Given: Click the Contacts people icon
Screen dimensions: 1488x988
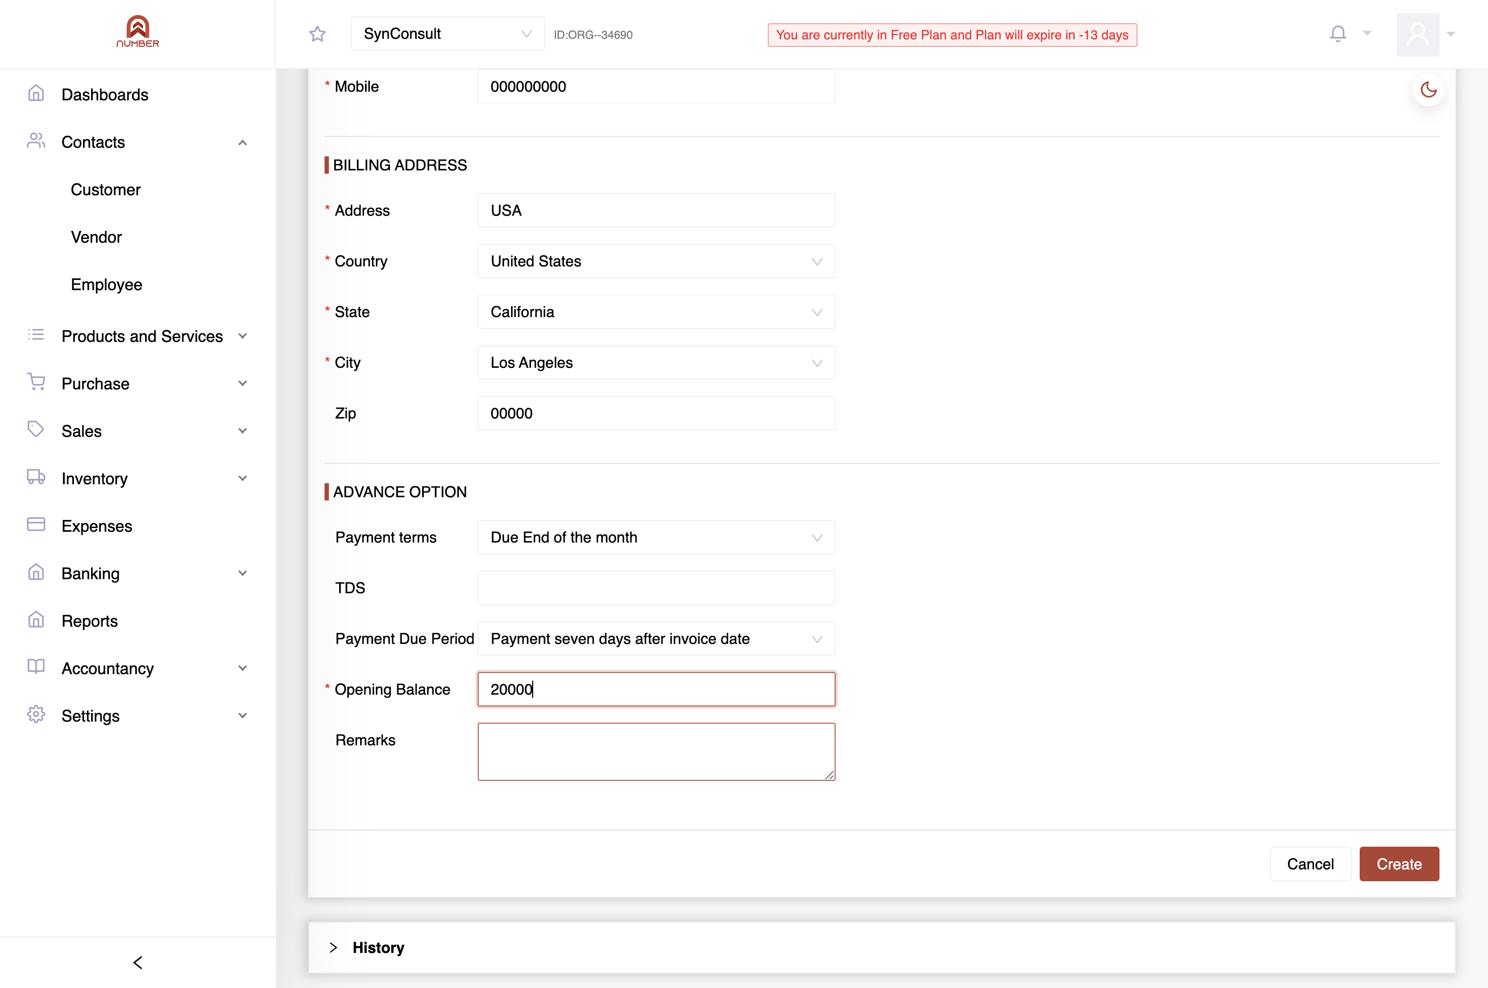Looking at the screenshot, I should [36, 141].
